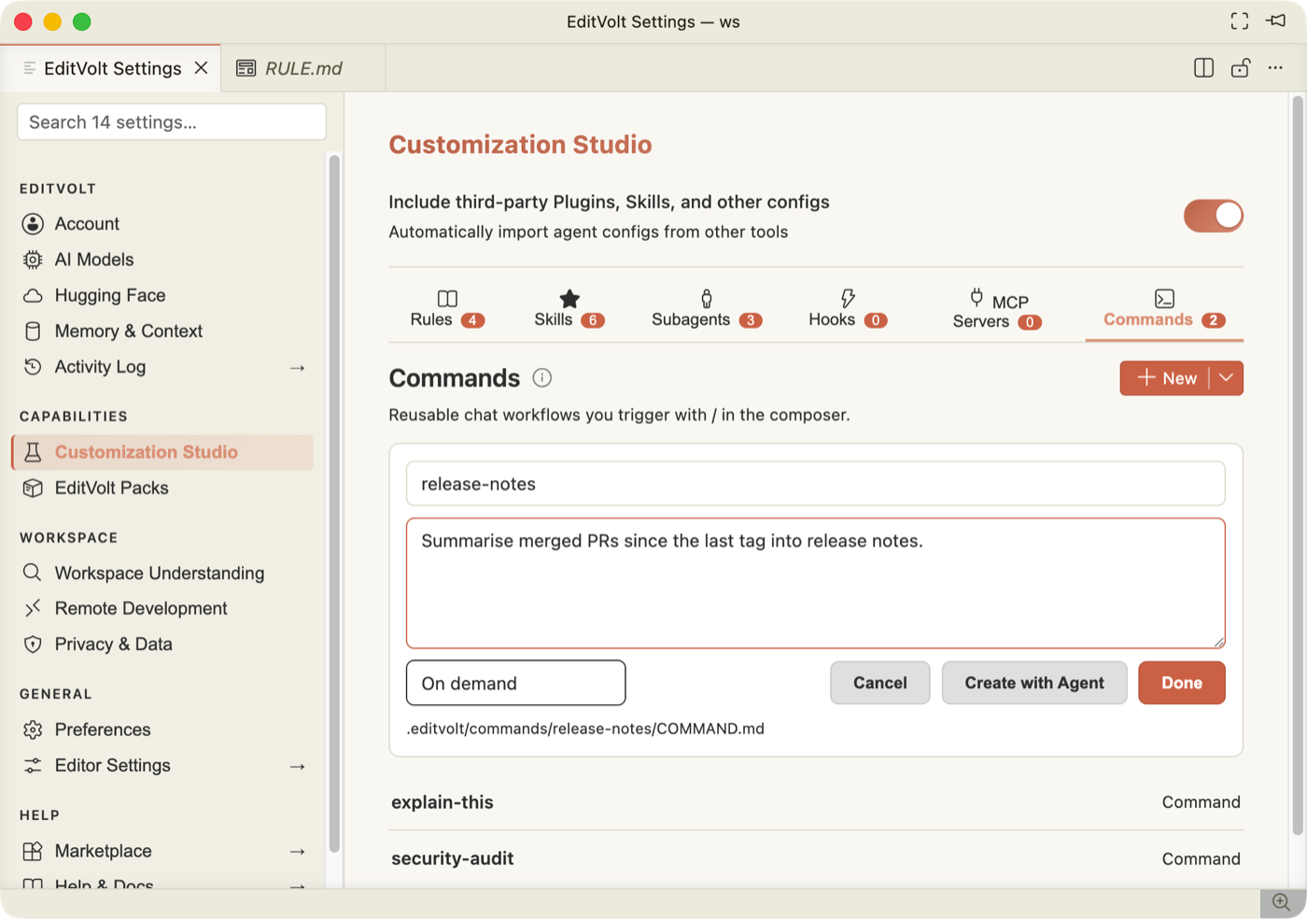1307x919 pixels.
Task: Click the Privacy & Data shield icon
Action: click(33, 644)
